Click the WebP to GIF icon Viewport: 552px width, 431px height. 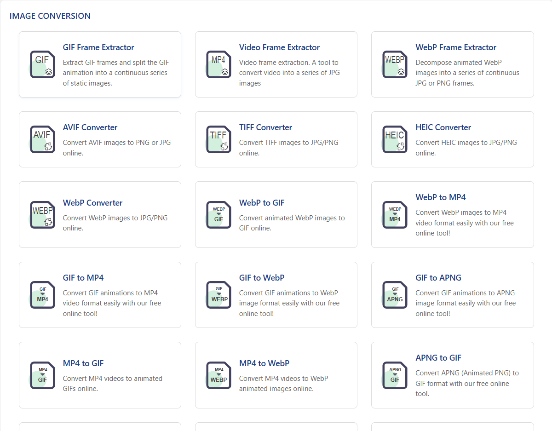point(219,215)
